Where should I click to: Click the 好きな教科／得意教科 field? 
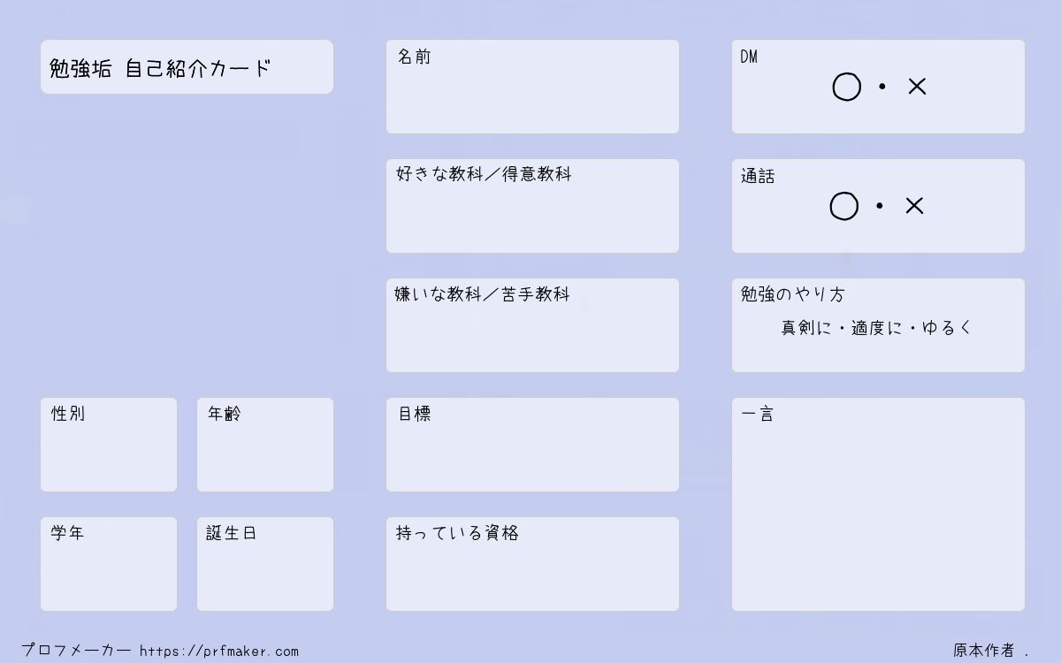532,206
